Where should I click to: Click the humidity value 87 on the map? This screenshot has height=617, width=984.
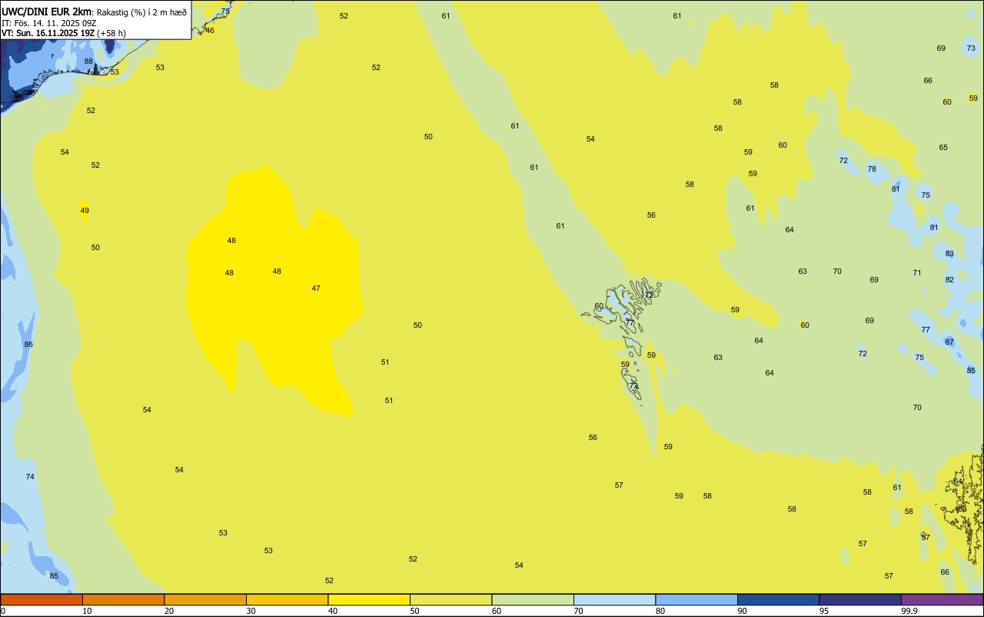coord(949,342)
